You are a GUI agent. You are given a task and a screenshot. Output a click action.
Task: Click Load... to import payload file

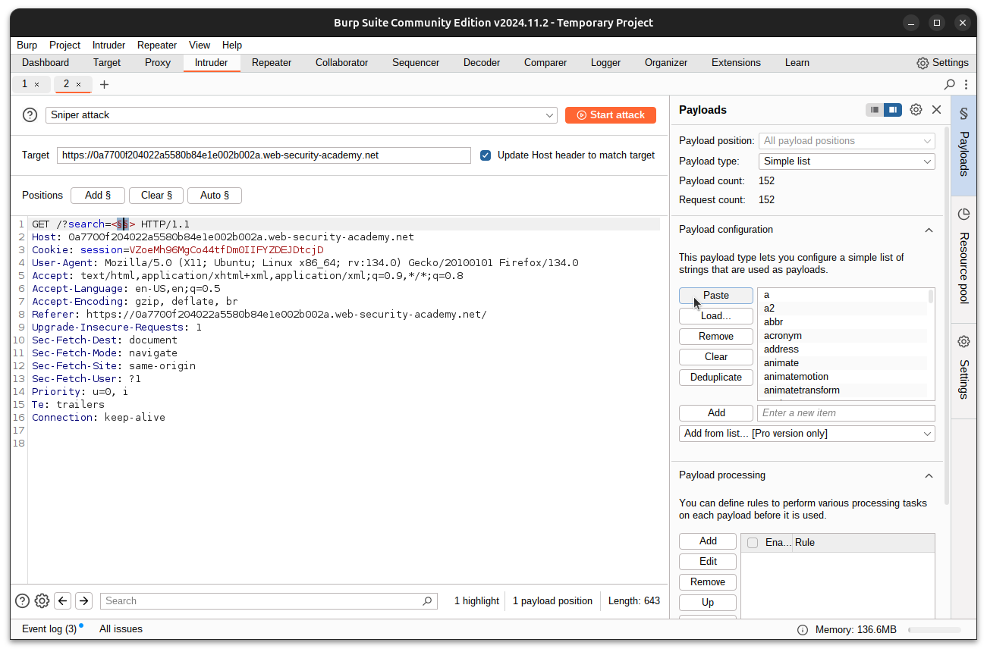716,316
